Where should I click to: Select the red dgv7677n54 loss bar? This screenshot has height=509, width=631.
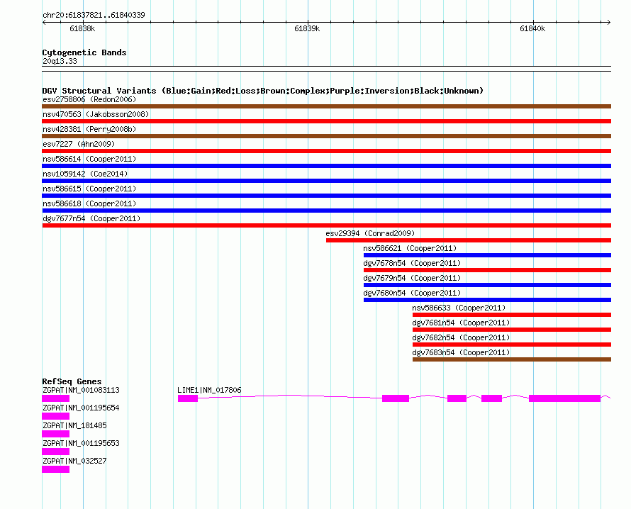click(x=326, y=225)
